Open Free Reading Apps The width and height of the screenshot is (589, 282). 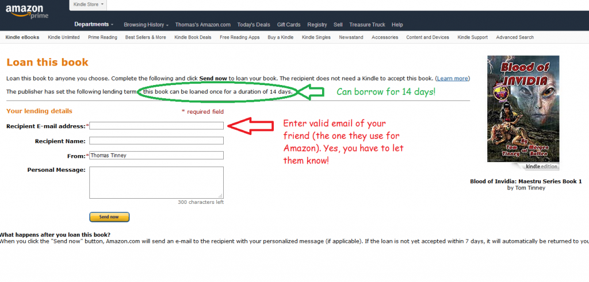(240, 37)
